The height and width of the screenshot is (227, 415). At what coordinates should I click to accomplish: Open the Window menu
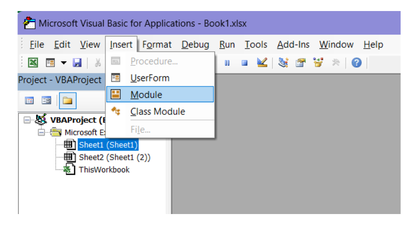[336, 45]
